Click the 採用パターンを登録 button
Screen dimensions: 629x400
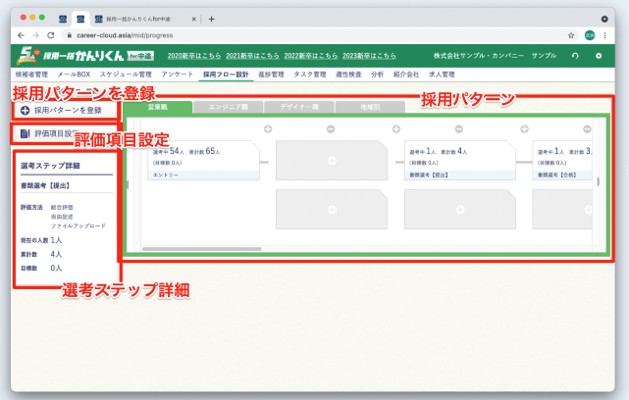tap(65, 110)
